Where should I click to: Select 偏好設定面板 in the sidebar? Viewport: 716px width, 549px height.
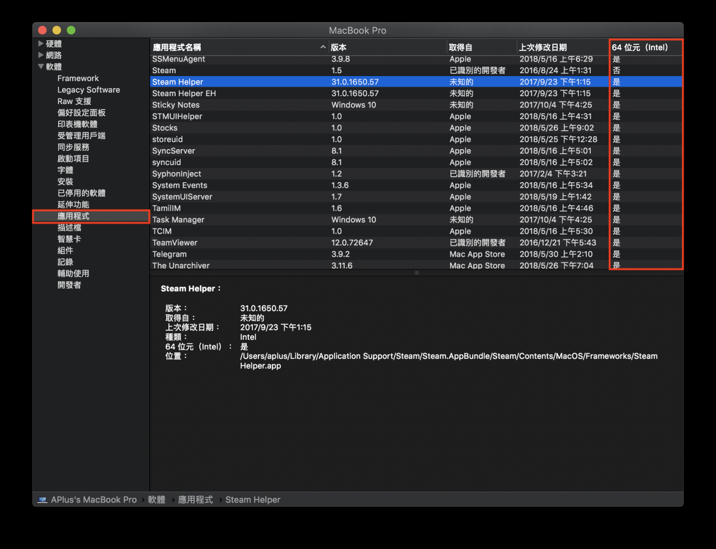pos(81,112)
